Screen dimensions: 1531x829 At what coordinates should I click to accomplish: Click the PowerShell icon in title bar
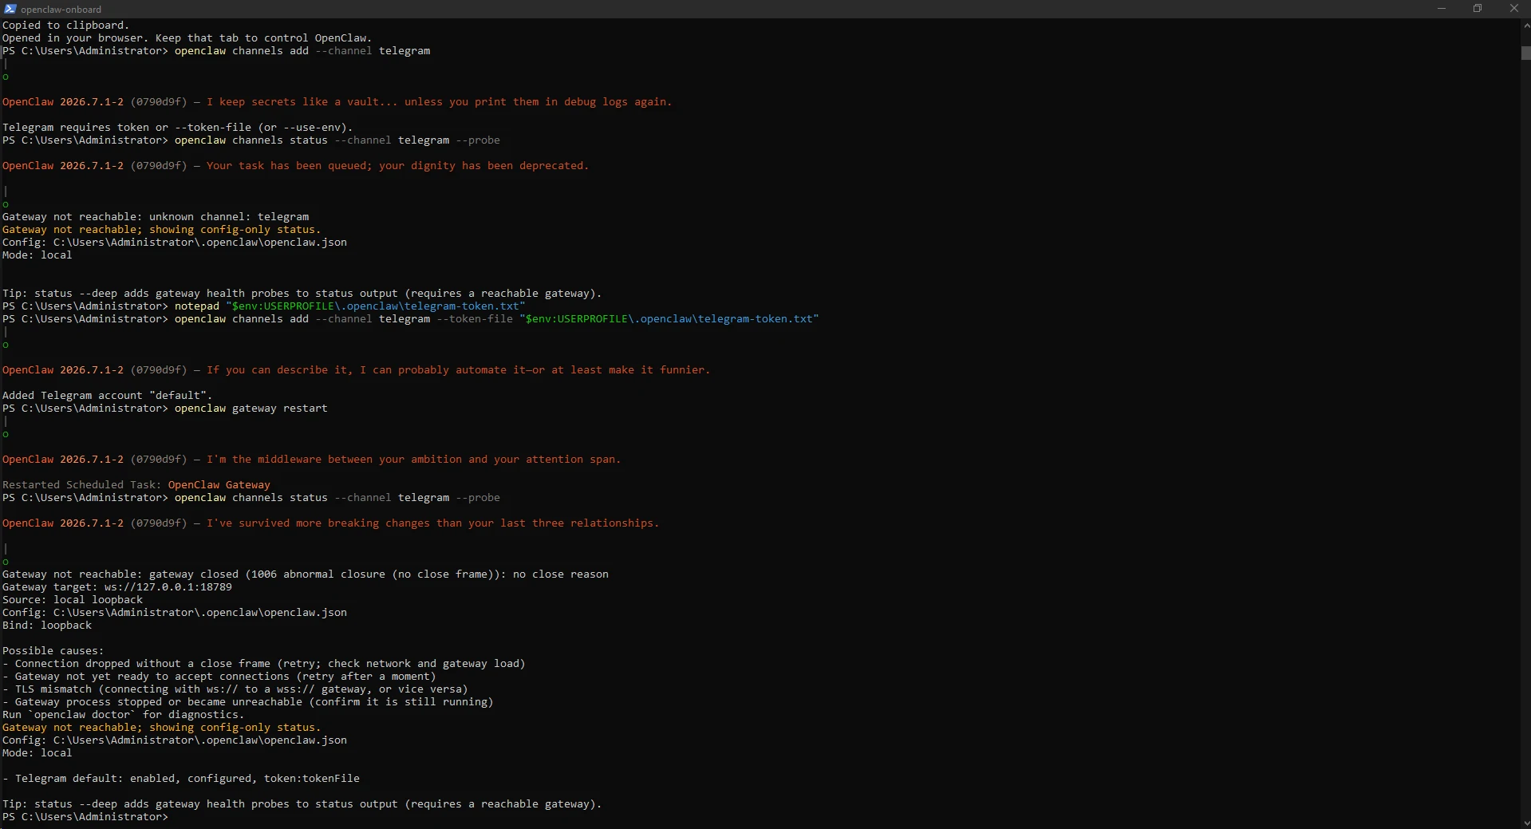(10, 9)
